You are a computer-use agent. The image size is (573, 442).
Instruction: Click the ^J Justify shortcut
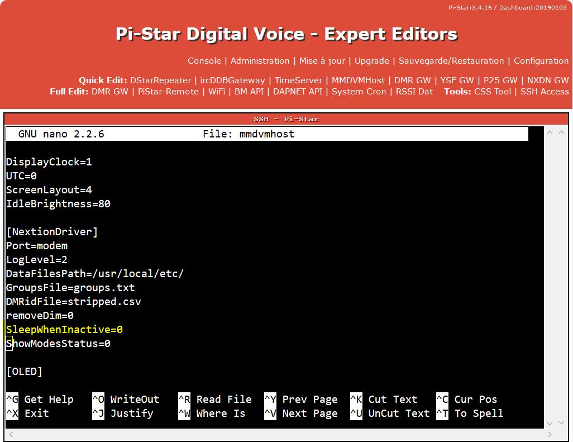pyautogui.click(x=123, y=414)
